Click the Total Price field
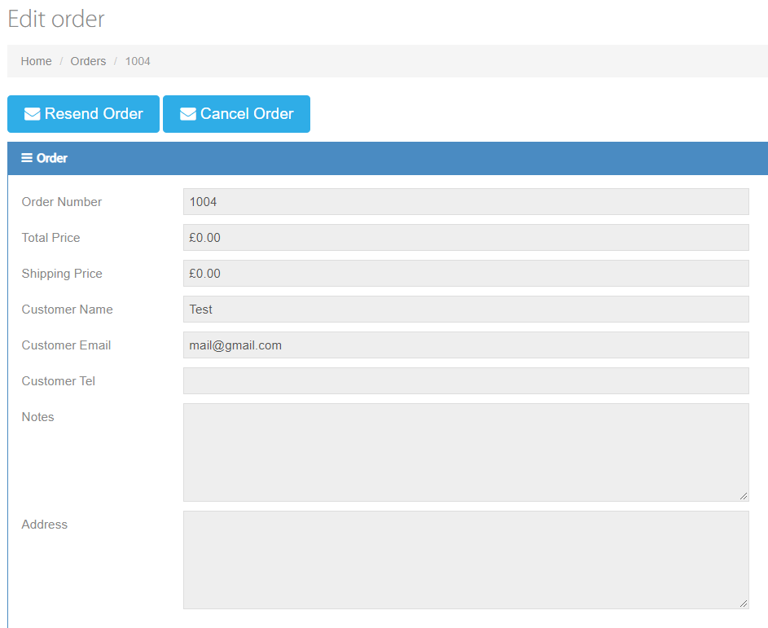Image resolution: width=768 pixels, height=628 pixels. [466, 237]
